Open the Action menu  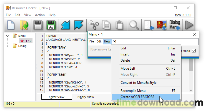(x=40, y=15)
